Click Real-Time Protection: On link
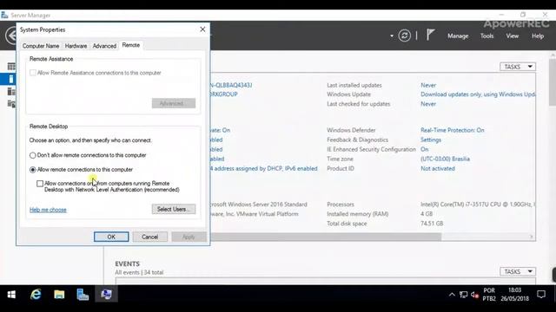This screenshot has width=556, height=312. 453,130
